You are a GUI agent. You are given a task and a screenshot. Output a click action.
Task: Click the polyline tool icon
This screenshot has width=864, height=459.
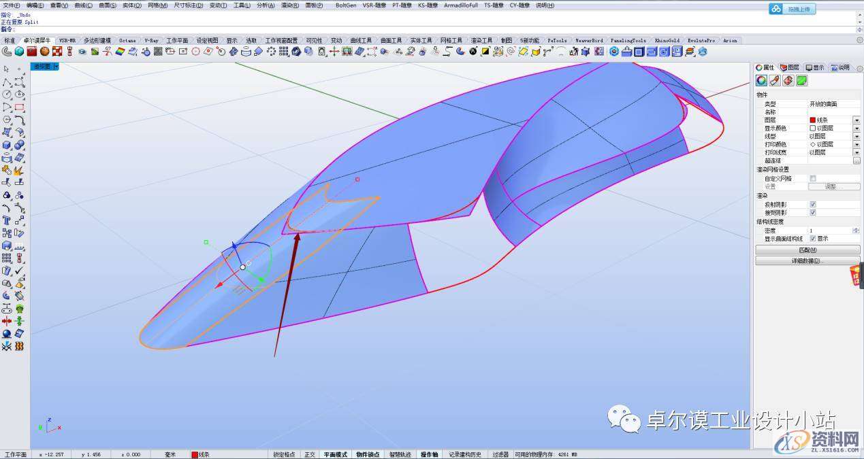pos(7,82)
